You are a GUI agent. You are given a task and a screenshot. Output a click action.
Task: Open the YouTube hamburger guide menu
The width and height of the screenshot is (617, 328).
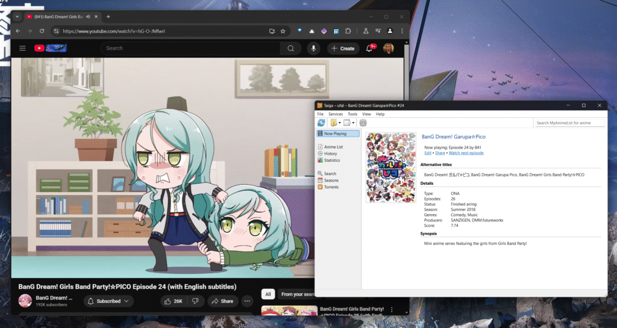click(22, 48)
